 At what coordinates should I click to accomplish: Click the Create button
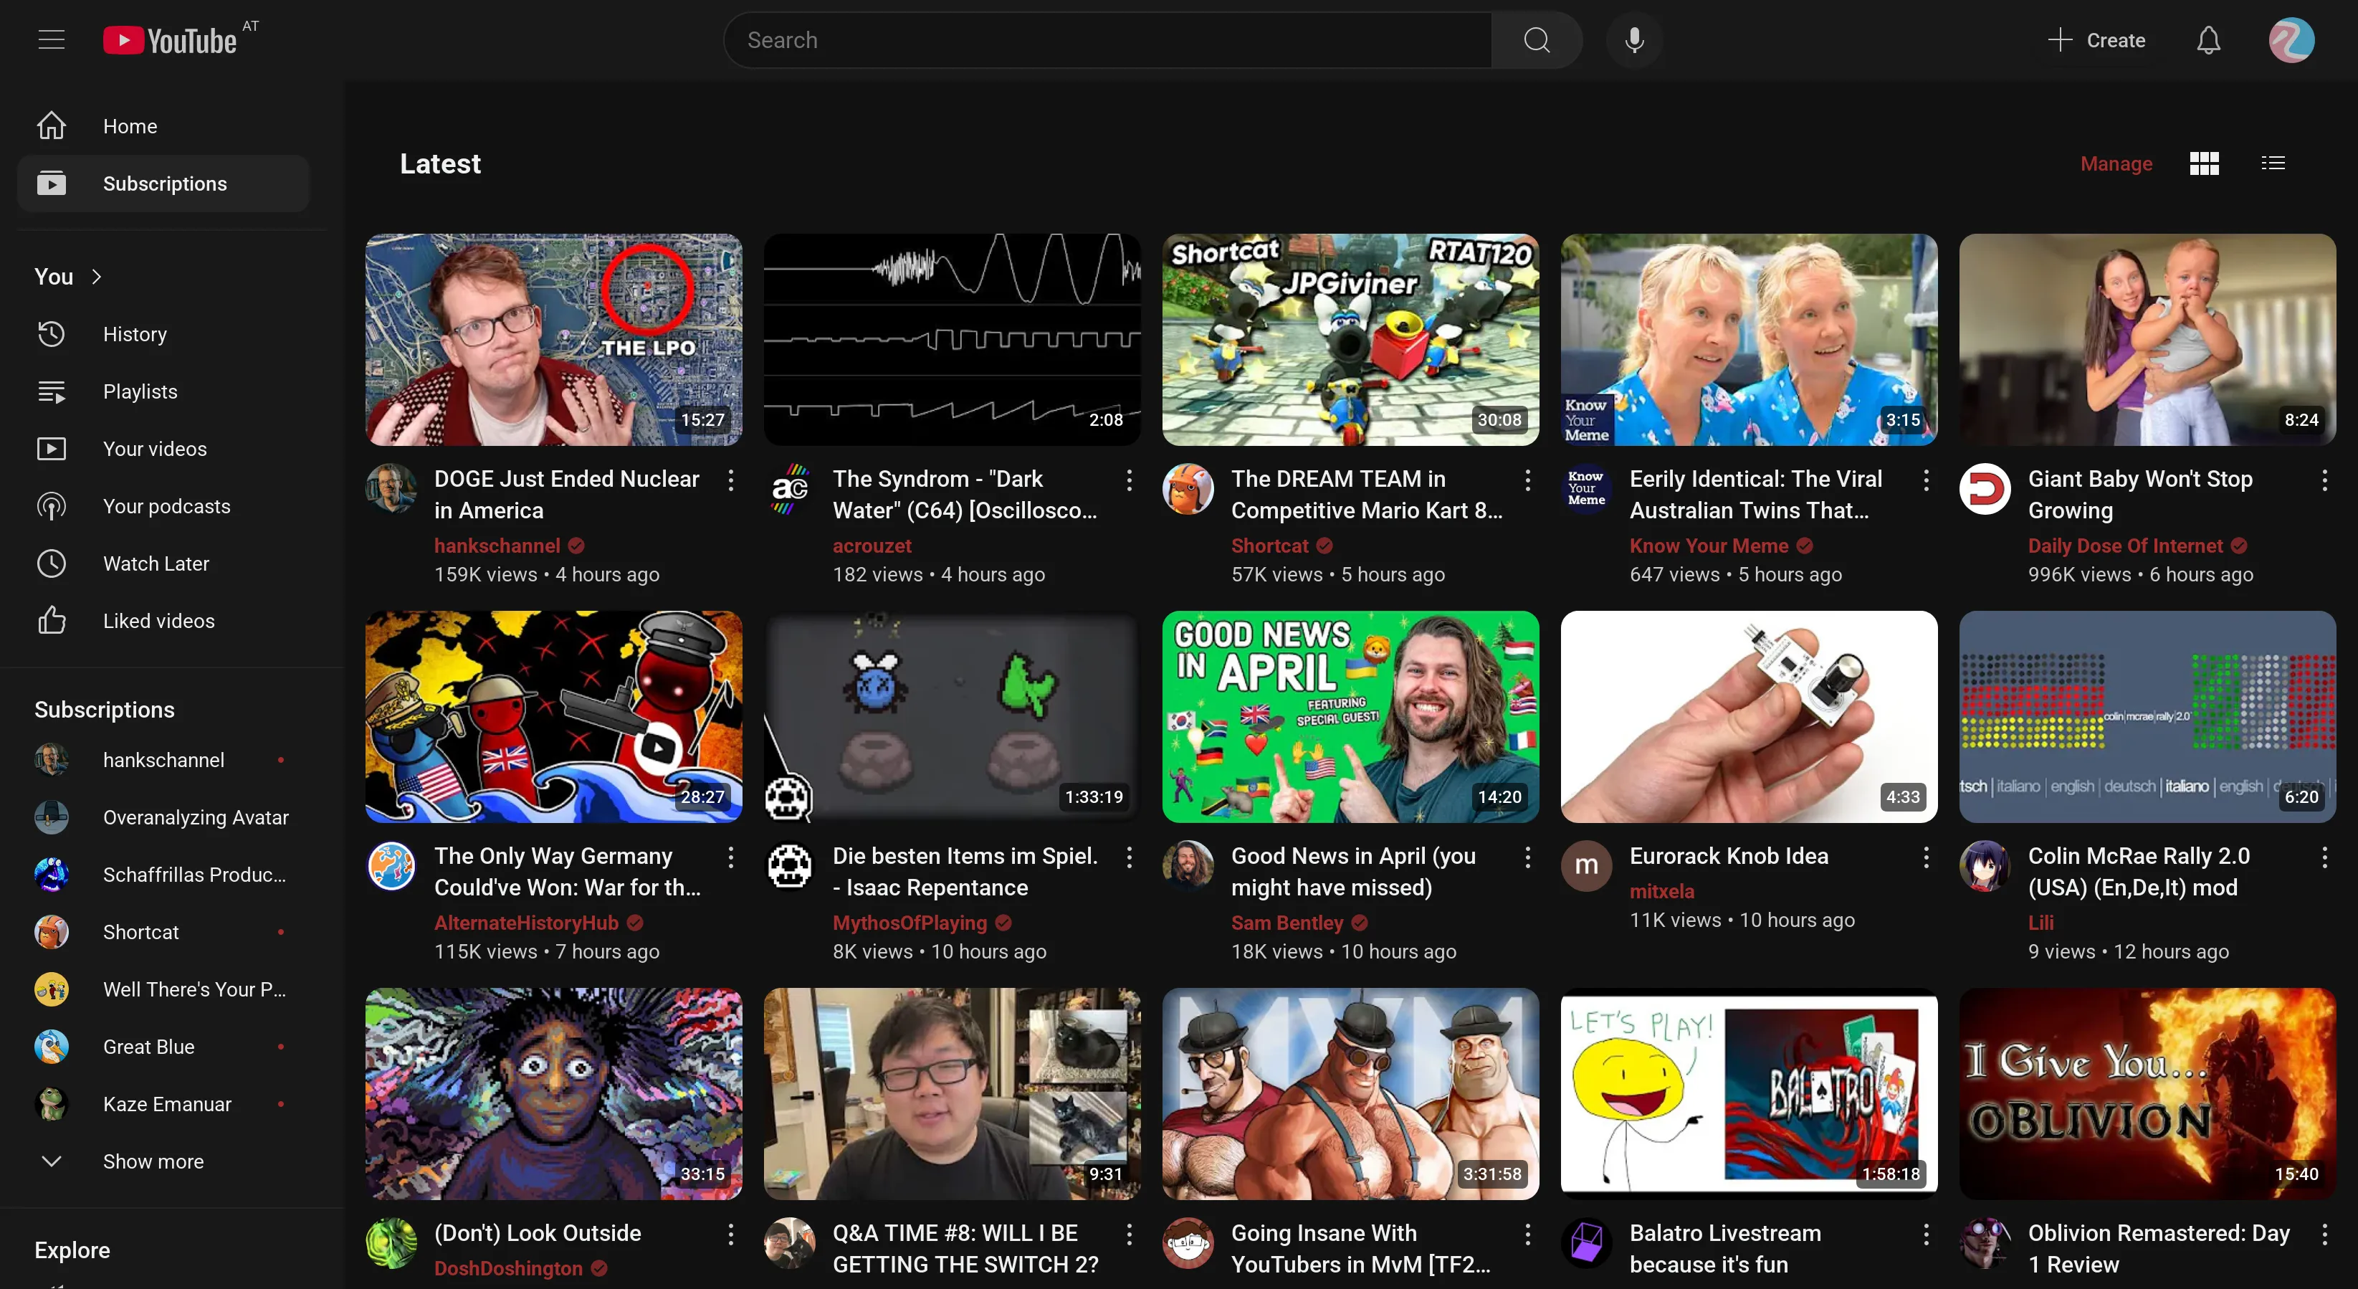pos(2097,40)
